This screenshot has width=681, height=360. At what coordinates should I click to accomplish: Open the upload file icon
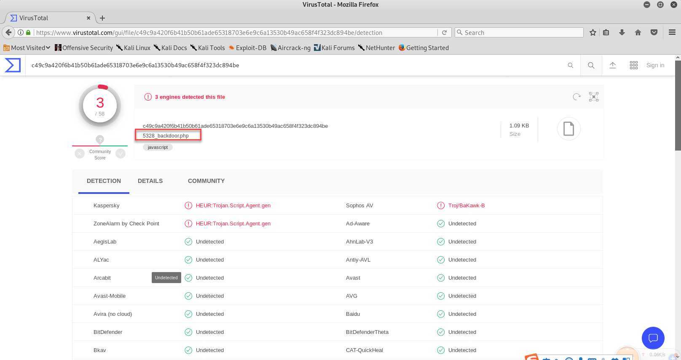(x=613, y=65)
